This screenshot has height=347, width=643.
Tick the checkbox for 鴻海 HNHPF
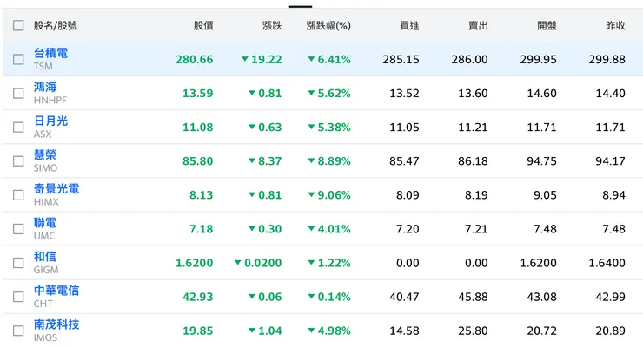(18, 94)
